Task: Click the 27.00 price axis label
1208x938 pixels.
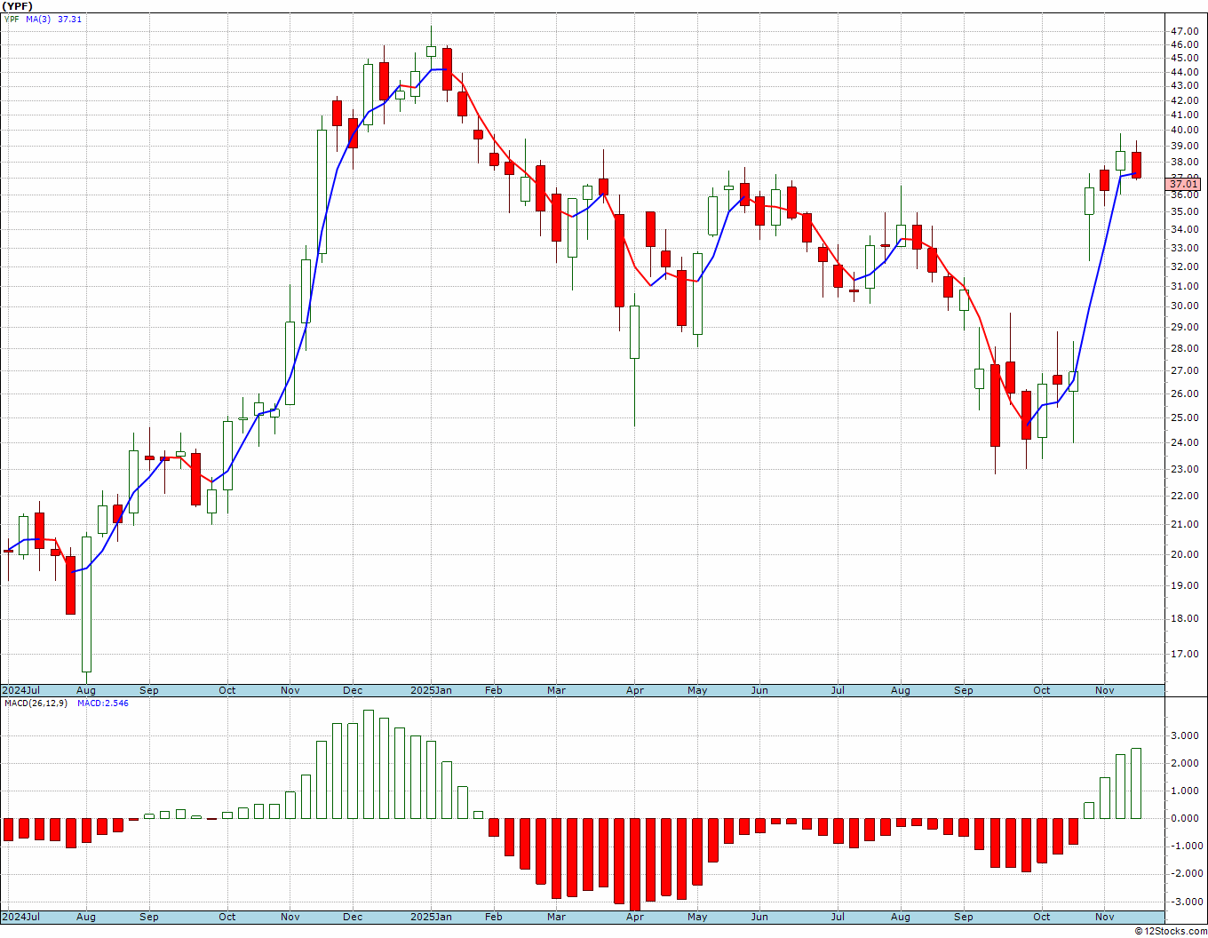Action: (1184, 370)
